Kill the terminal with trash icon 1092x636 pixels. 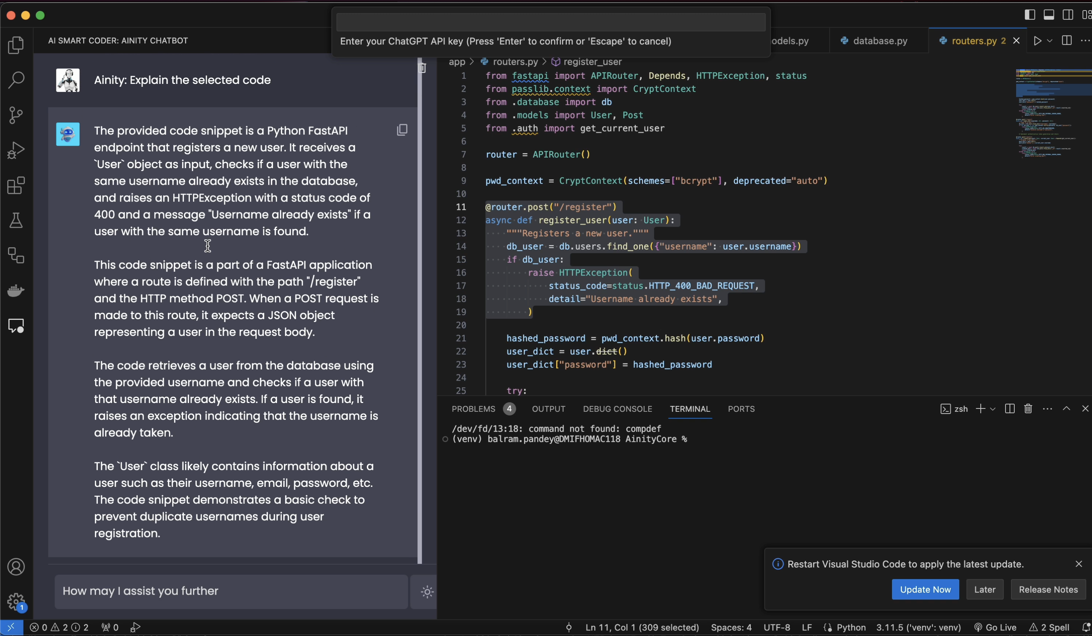tap(1028, 408)
